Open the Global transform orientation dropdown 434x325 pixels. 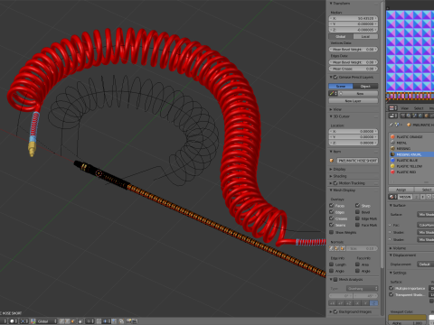(x=47, y=321)
